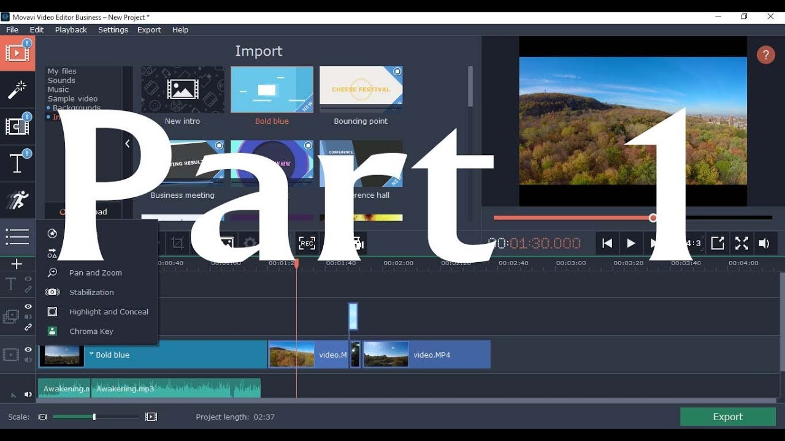Select Sample video category
This screenshot has width=785, height=441.
[x=72, y=99]
